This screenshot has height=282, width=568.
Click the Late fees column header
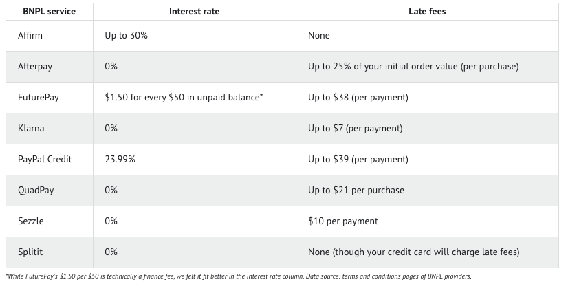[x=427, y=12]
